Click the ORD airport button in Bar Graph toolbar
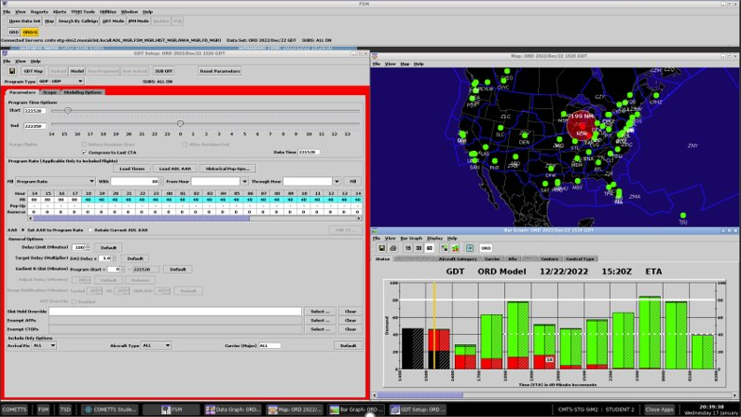The image size is (741, 417). 486,248
